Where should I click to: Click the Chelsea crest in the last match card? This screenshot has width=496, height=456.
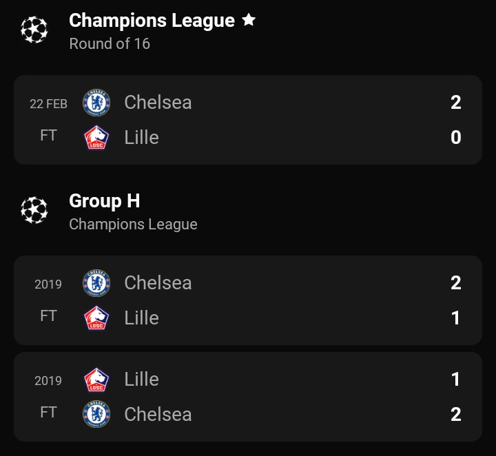96,414
